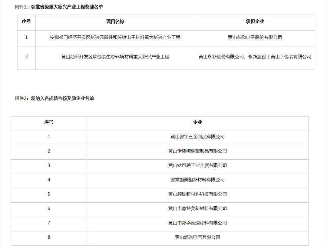Select the company '黄山伊势崎橡塑制品有限公司'

[x=197, y=151]
